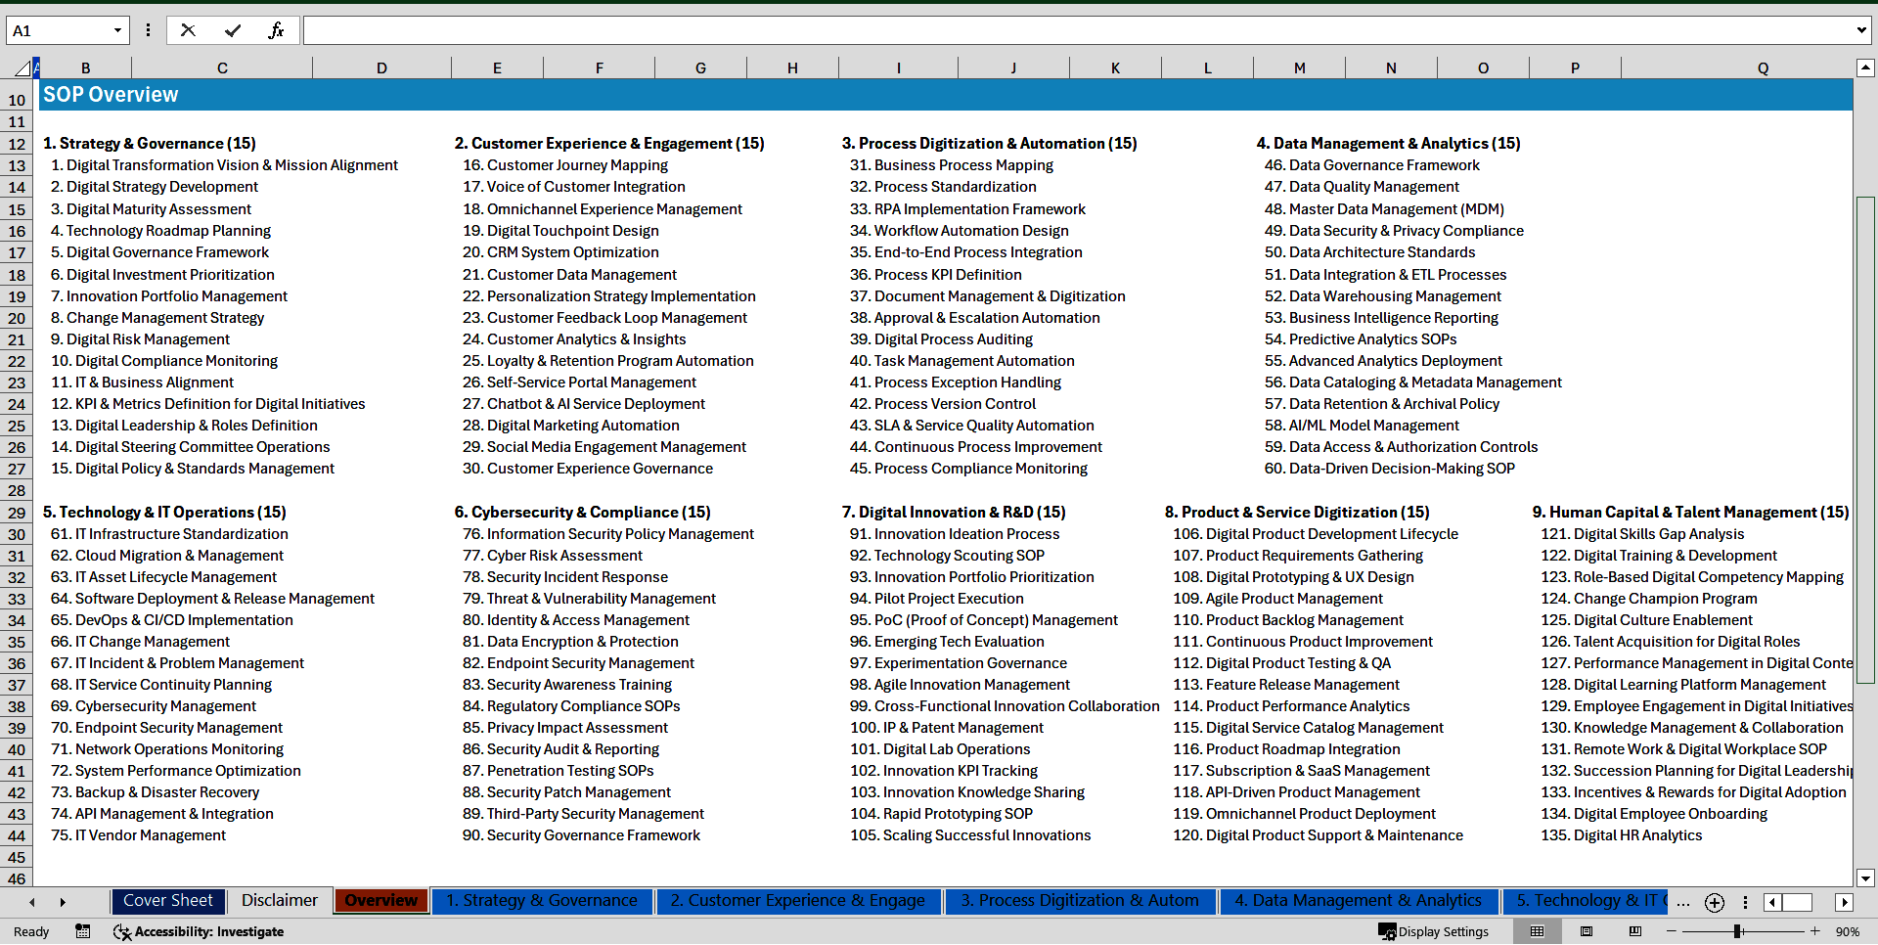Switch to Page Break Preview
Viewport: 1878px width, 945px height.
[x=1634, y=931]
